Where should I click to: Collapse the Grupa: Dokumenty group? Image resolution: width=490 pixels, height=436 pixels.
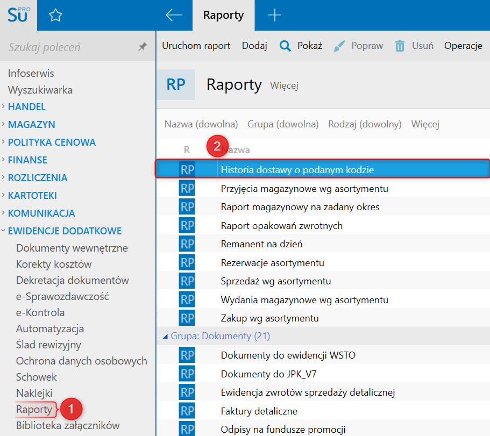click(x=165, y=336)
